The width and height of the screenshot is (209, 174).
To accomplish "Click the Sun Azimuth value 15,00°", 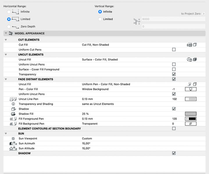I will point(86,143).
